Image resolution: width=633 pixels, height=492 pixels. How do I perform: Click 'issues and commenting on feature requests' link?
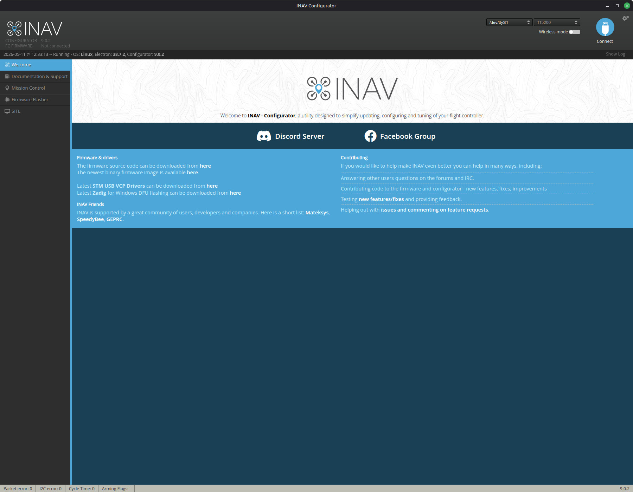click(434, 210)
